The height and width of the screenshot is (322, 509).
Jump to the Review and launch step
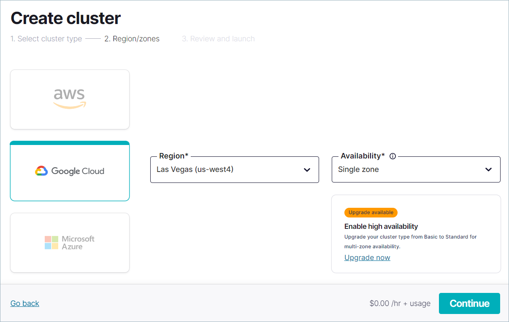[x=218, y=38]
